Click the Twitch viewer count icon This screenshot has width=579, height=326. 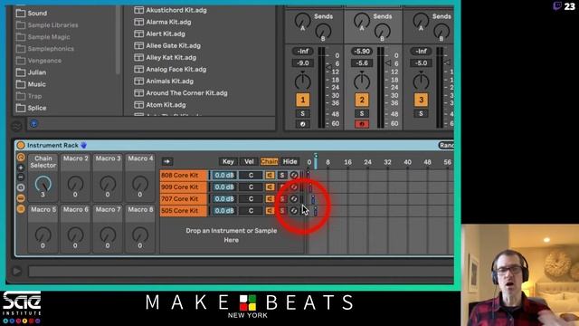[x=557, y=6]
